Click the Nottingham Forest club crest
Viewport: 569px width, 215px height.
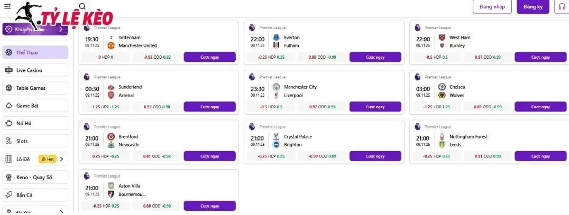click(x=442, y=136)
